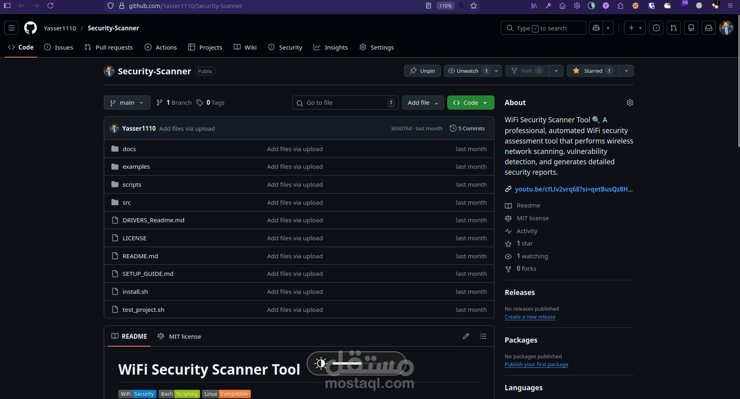Image resolution: width=740 pixels, height=399 pixels.
Task: Open the 5 Commits history
Action: (467, 128)
